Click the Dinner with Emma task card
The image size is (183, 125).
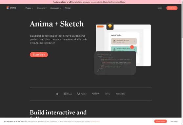click(x=124, y=41)
